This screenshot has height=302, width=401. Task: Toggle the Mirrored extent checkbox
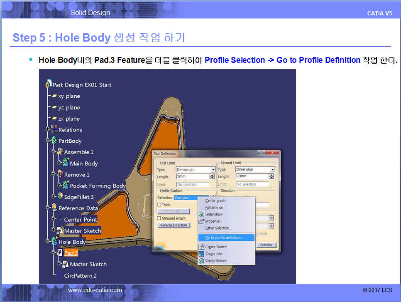[x=159, y=218]
